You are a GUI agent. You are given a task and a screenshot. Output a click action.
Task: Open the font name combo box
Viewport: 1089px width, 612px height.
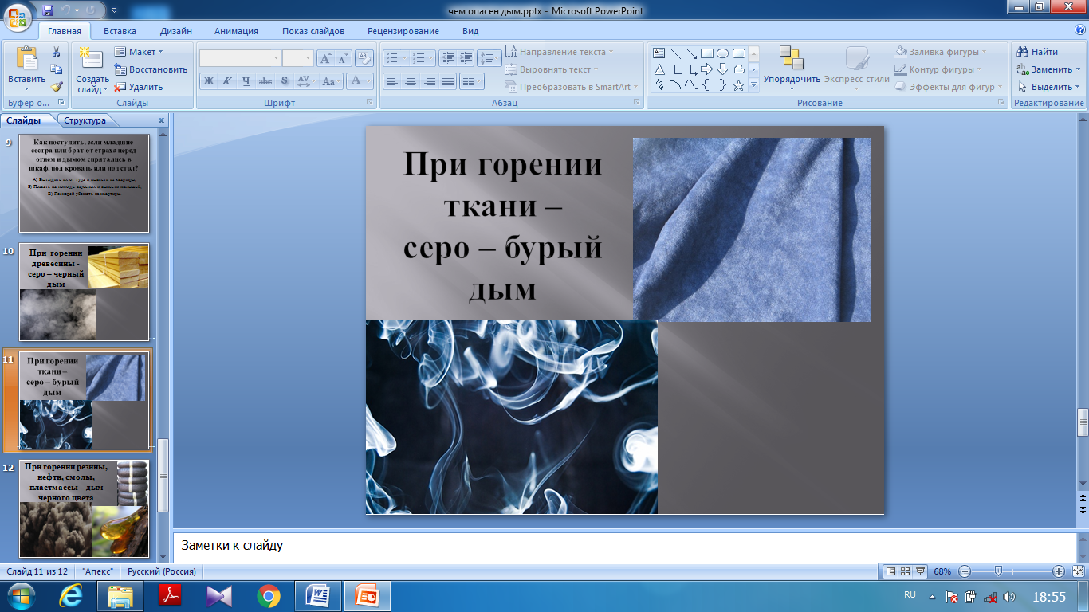coord(241,58)
